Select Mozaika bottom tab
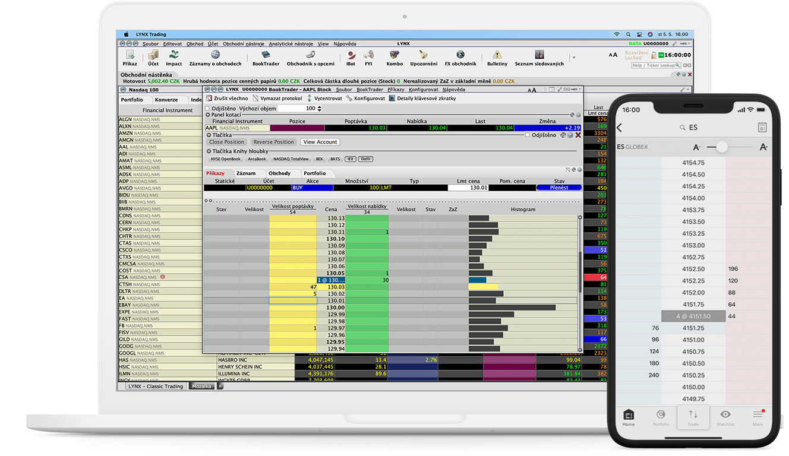This screenshot has width=789, height=456. 202,386
